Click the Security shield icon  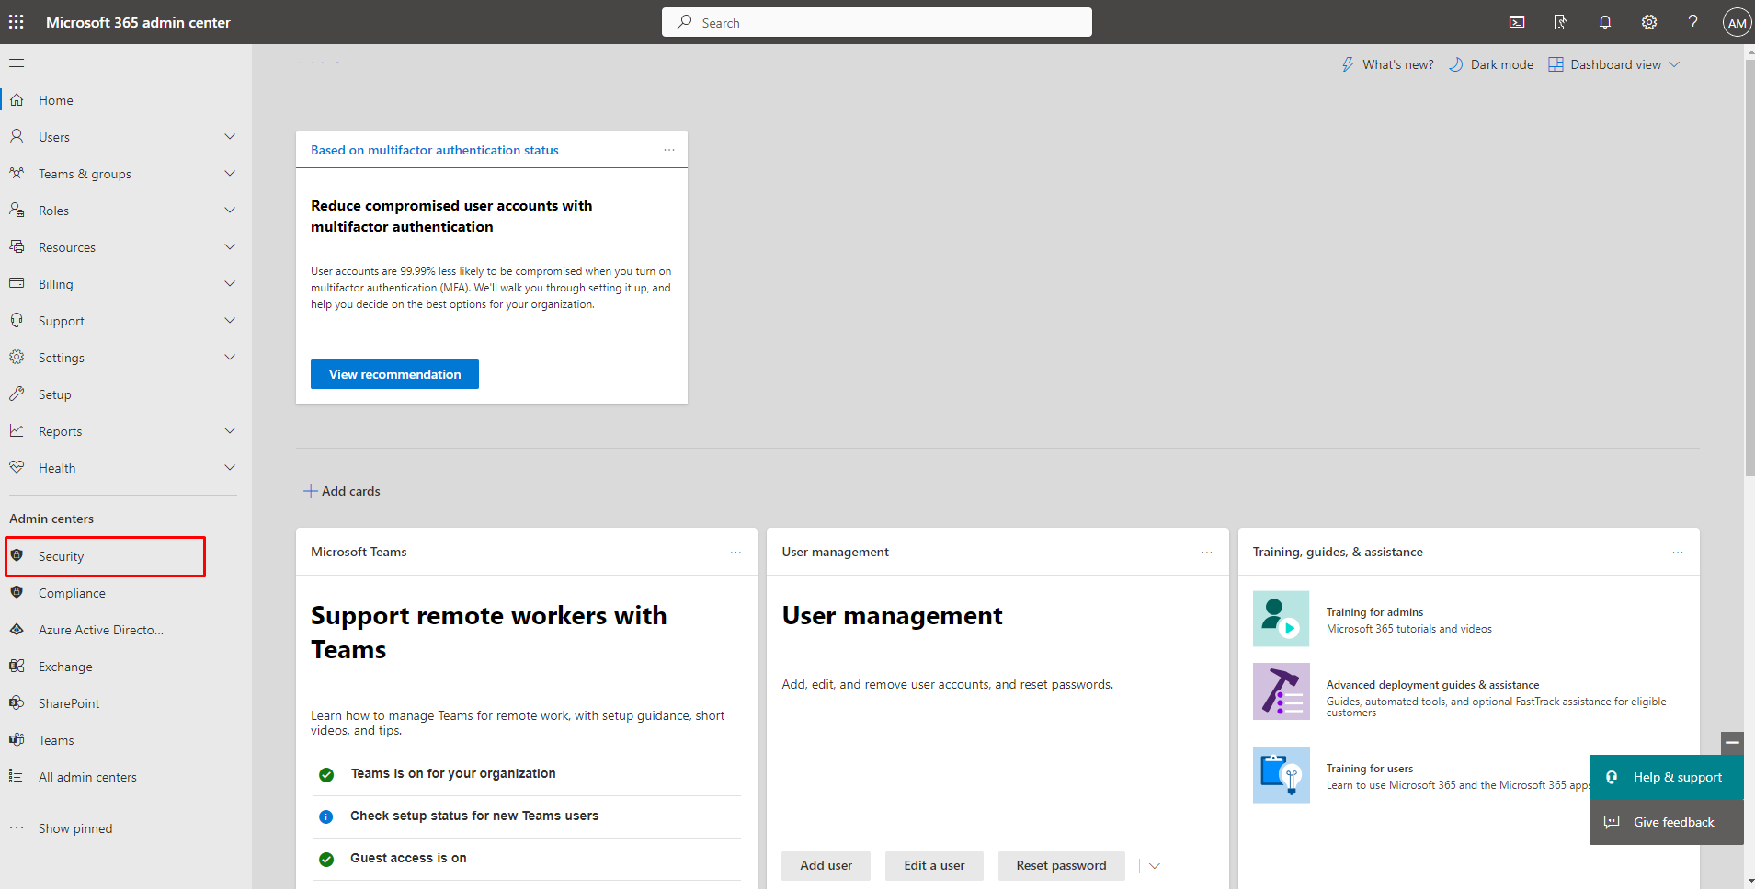[x=17, y=555]
